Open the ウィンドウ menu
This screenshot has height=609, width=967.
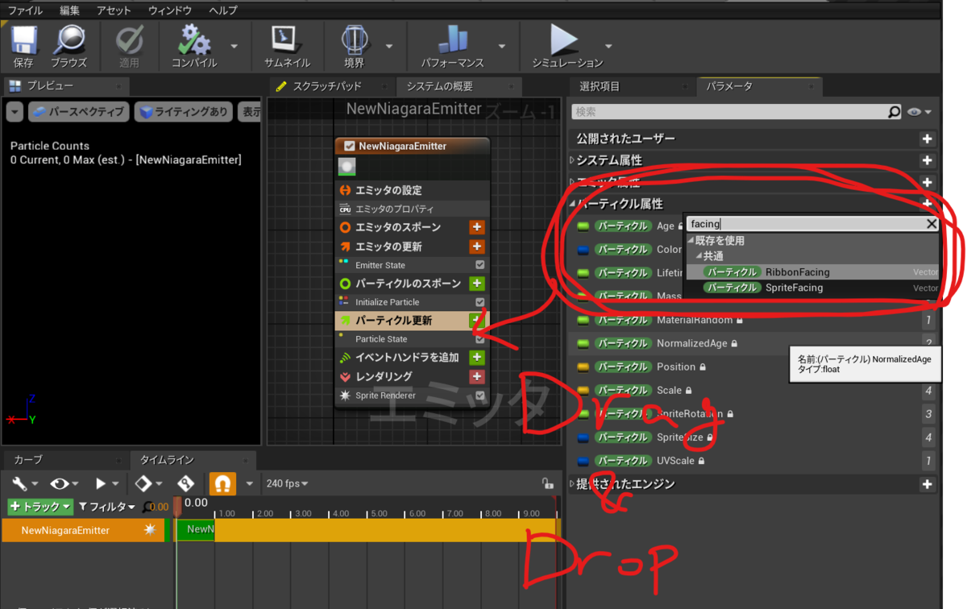coord(170,10)
